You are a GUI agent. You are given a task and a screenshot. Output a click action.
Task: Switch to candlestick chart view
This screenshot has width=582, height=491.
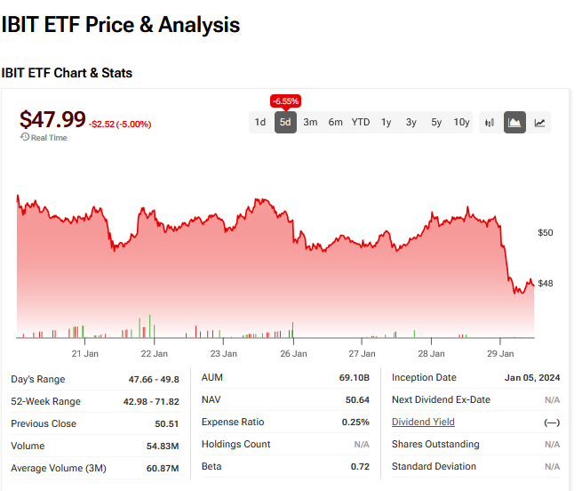coord(490,123)
